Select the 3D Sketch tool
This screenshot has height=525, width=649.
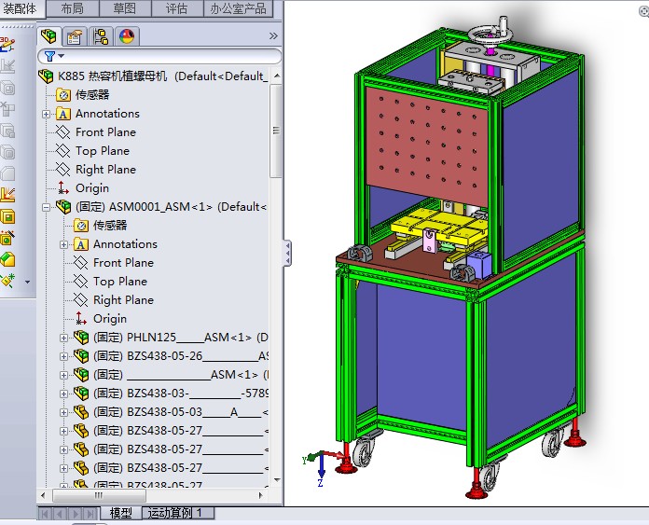pyautogui.click(x=7, y=45)
